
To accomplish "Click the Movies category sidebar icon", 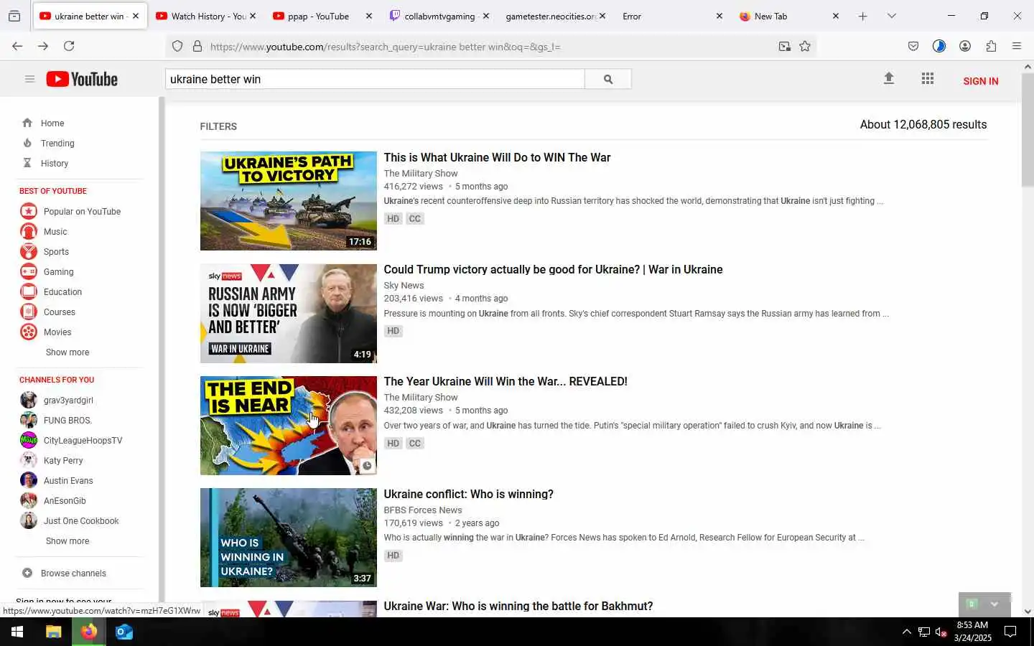I will pyautogui.click(x=29, y=332).
